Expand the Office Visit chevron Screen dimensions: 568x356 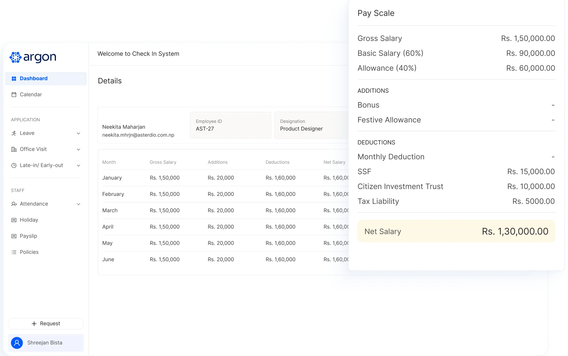79,149
